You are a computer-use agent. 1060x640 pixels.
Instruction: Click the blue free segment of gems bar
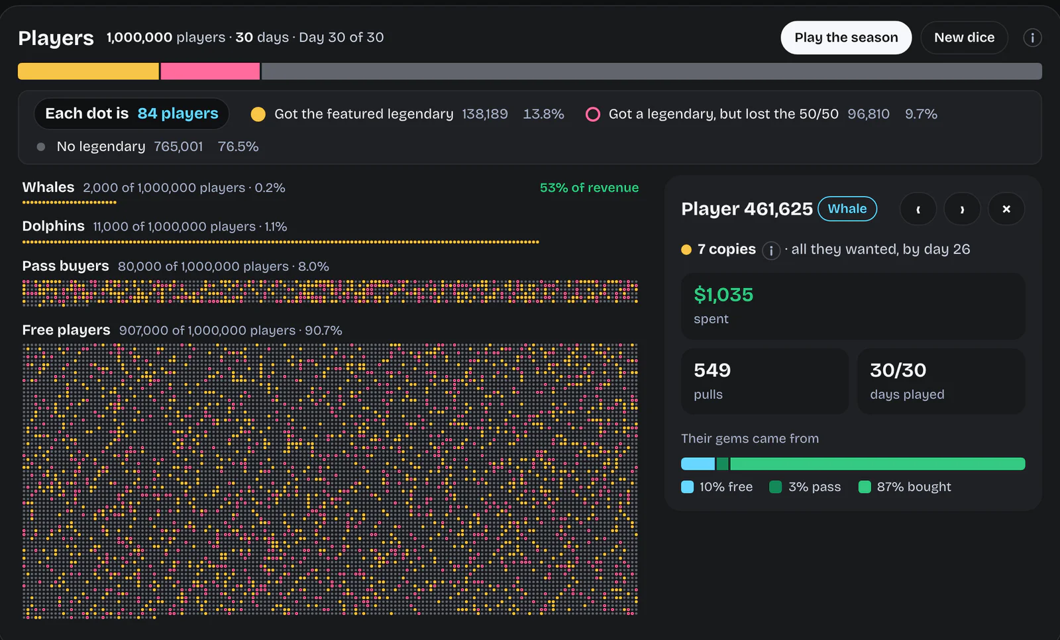698,464
